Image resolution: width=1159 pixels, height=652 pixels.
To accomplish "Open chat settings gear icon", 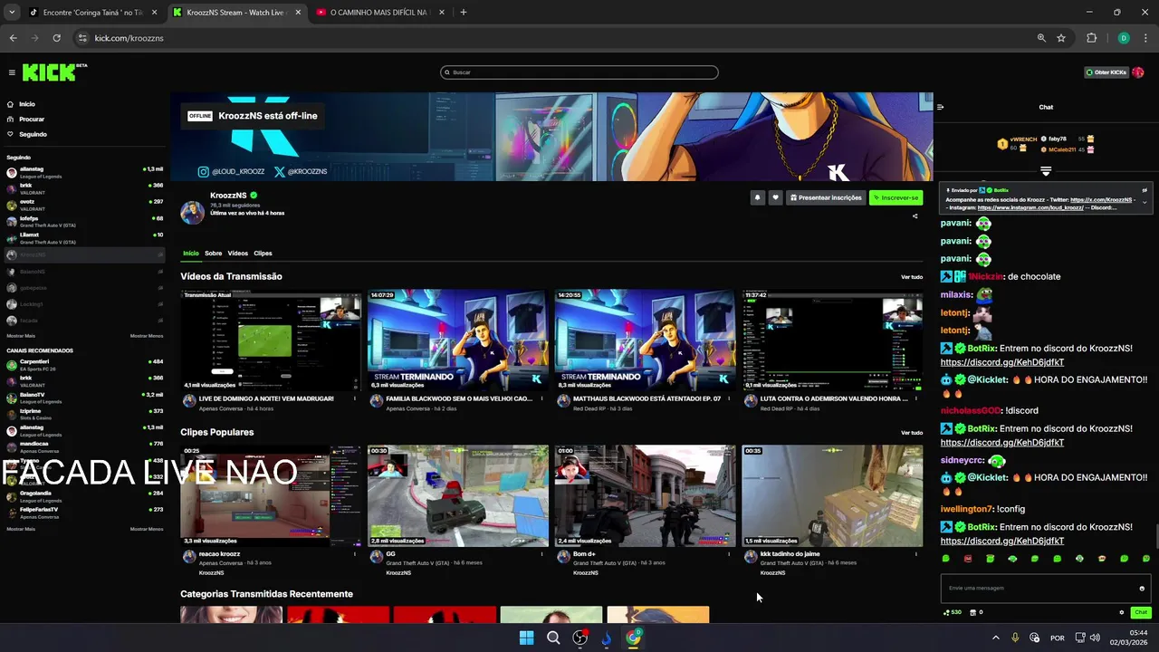I will 1121,612.
